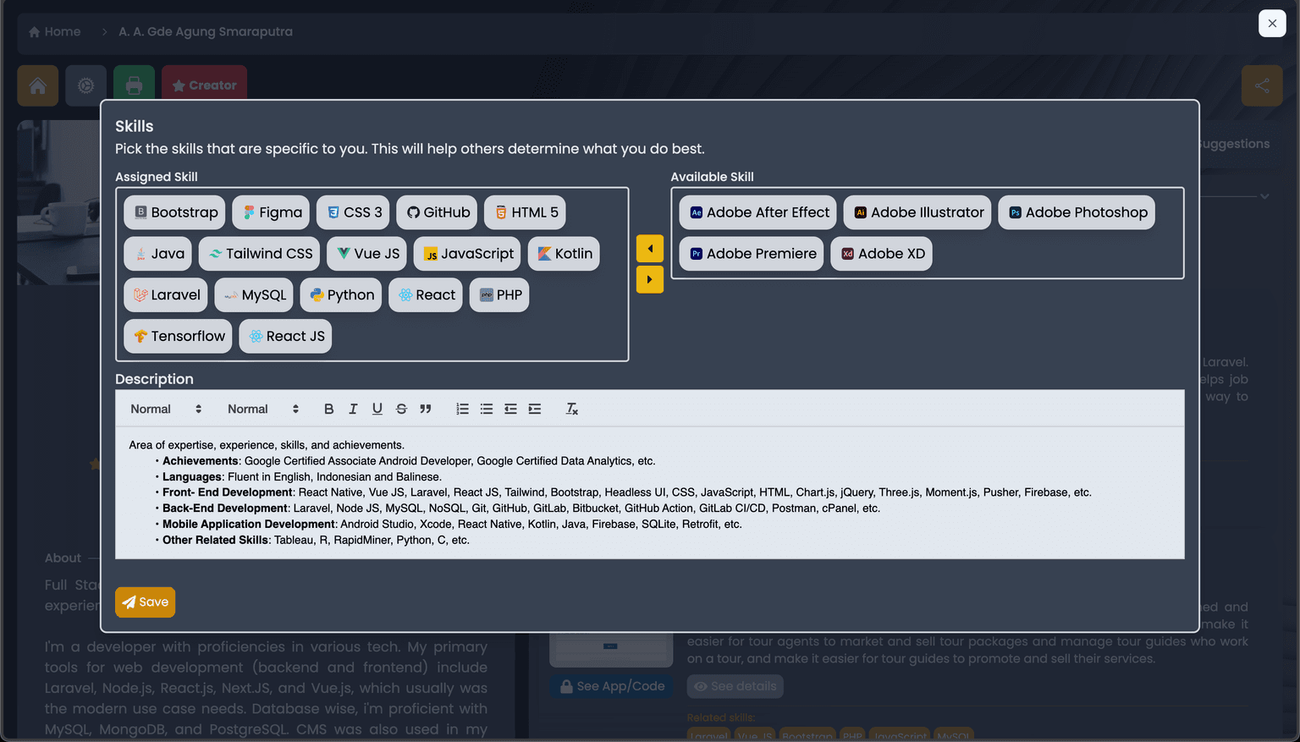Move skills left using the left arrow control
The height and width of the screenshot is (742, 1300).
(649, 248)
